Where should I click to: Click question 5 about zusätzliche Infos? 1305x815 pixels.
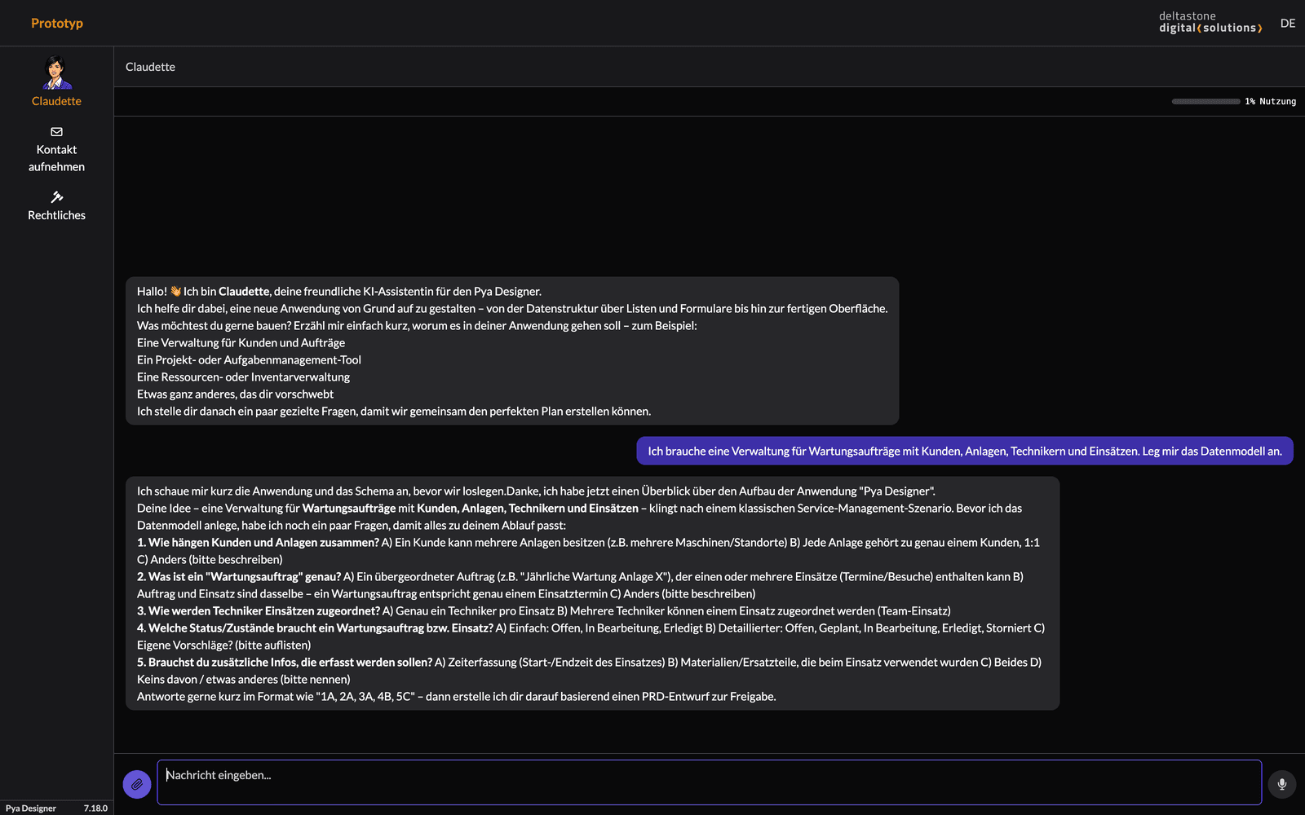(x=589, y=671)
